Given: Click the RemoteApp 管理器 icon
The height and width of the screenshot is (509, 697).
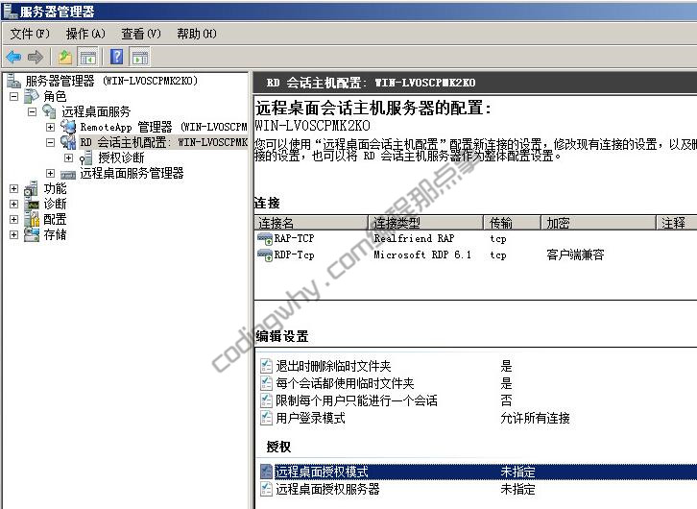Looking at the screenshot, I should 68,127.
